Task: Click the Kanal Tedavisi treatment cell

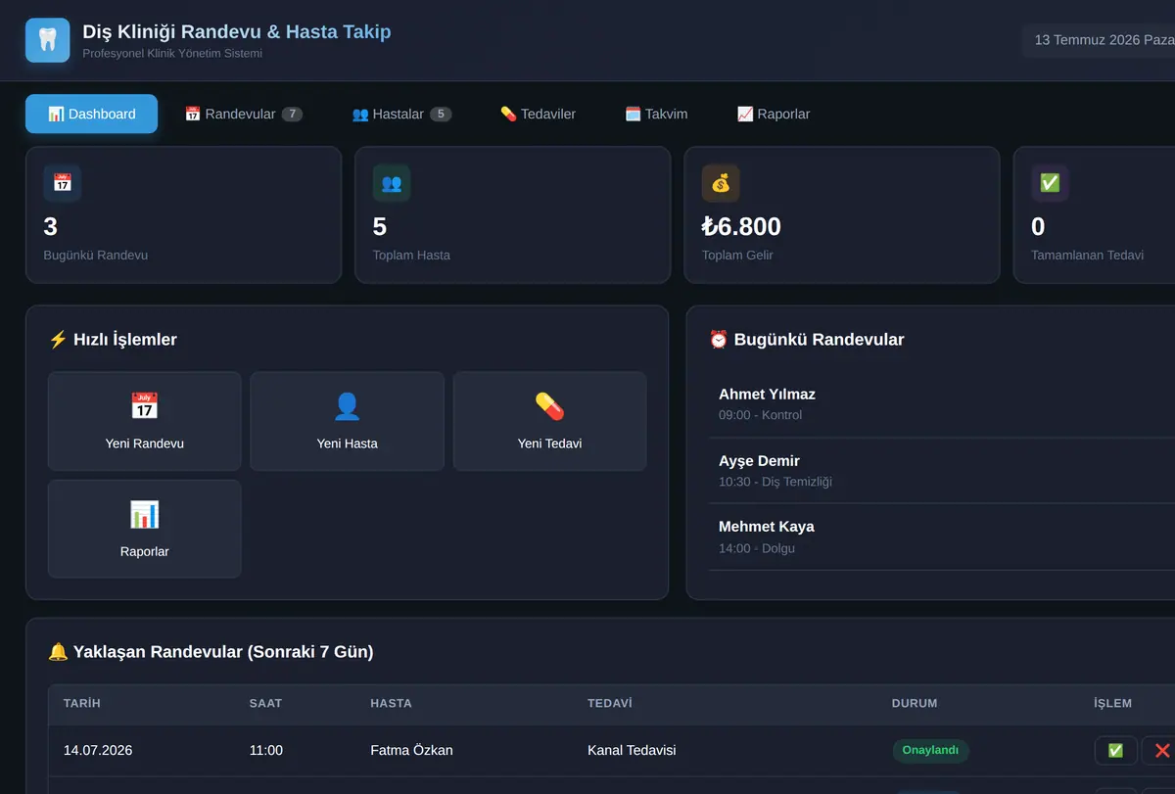Action: coord(632,750)
